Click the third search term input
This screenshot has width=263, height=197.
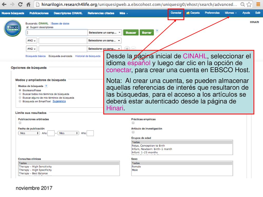(63, 49)
